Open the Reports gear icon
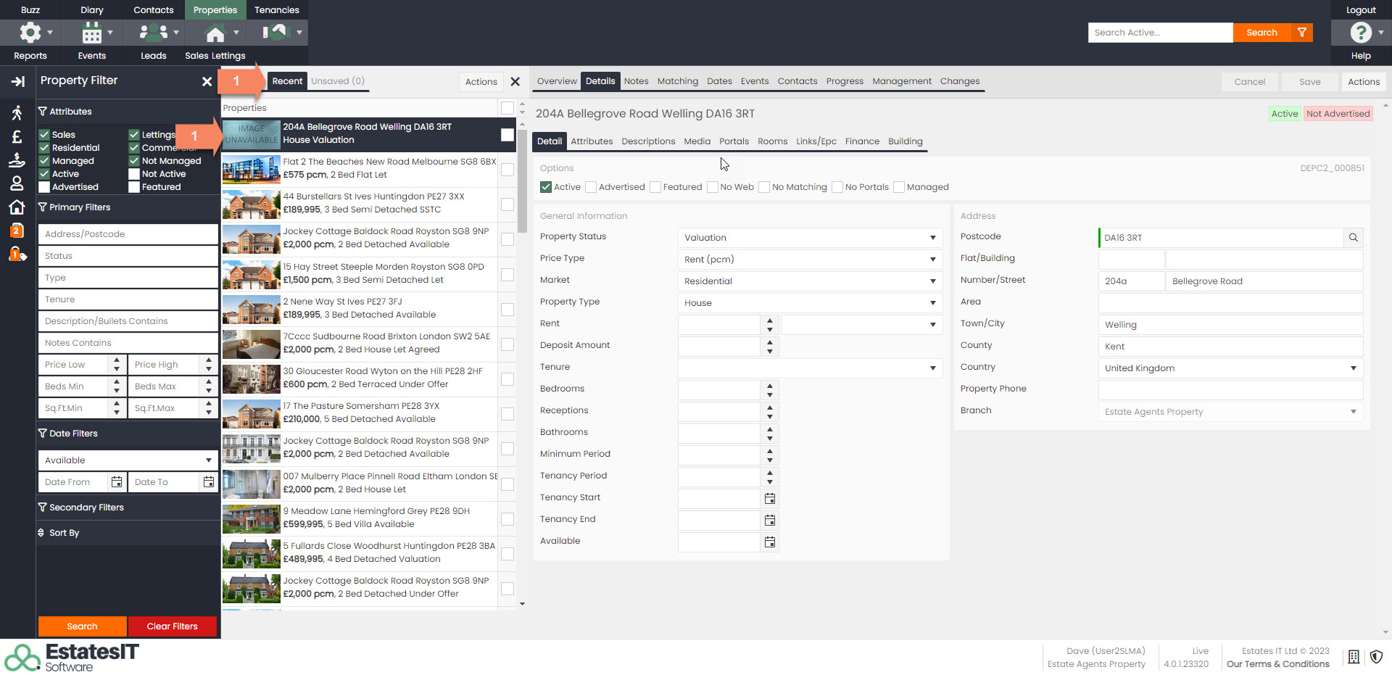This screenshot has width=1392, height=675. (x=30, y=33)
